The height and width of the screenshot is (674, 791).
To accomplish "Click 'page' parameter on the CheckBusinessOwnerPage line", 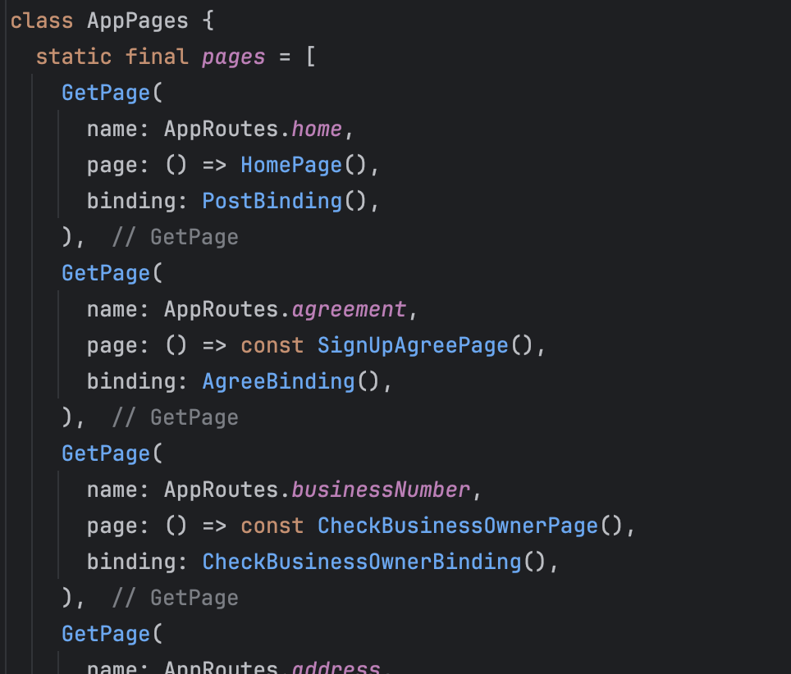I will [x=112, y=527].
